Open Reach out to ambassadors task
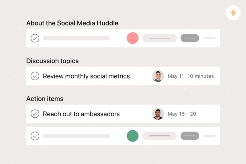The image size is (246, 164). click(x=81, y=114)
